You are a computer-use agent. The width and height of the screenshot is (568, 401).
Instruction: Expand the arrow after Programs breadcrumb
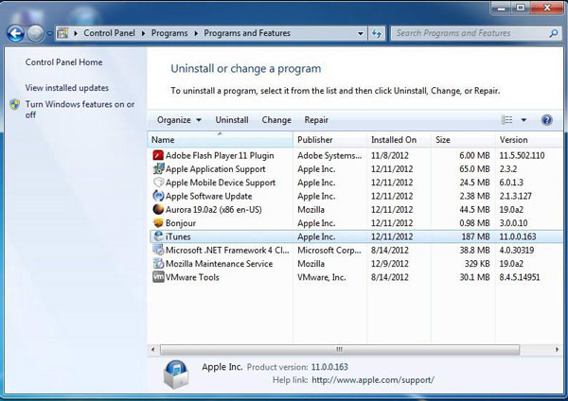196,33
